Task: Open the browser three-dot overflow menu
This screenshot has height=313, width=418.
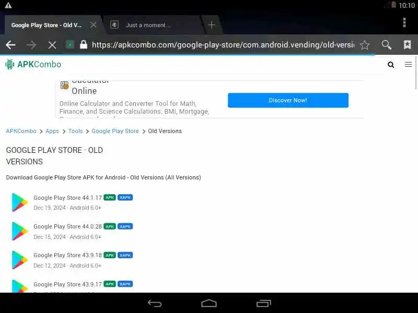Action: [x=404, y=22]
